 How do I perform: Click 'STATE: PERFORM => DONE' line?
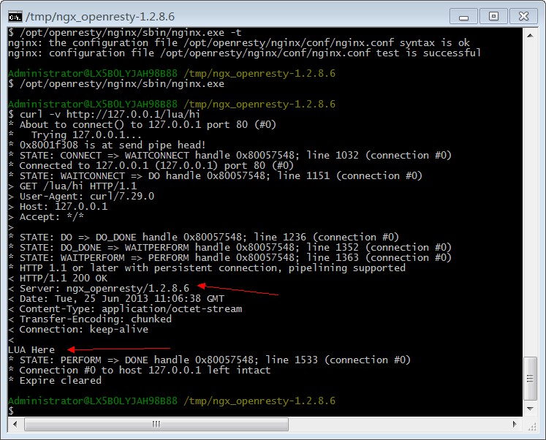(x=209, y=360)
